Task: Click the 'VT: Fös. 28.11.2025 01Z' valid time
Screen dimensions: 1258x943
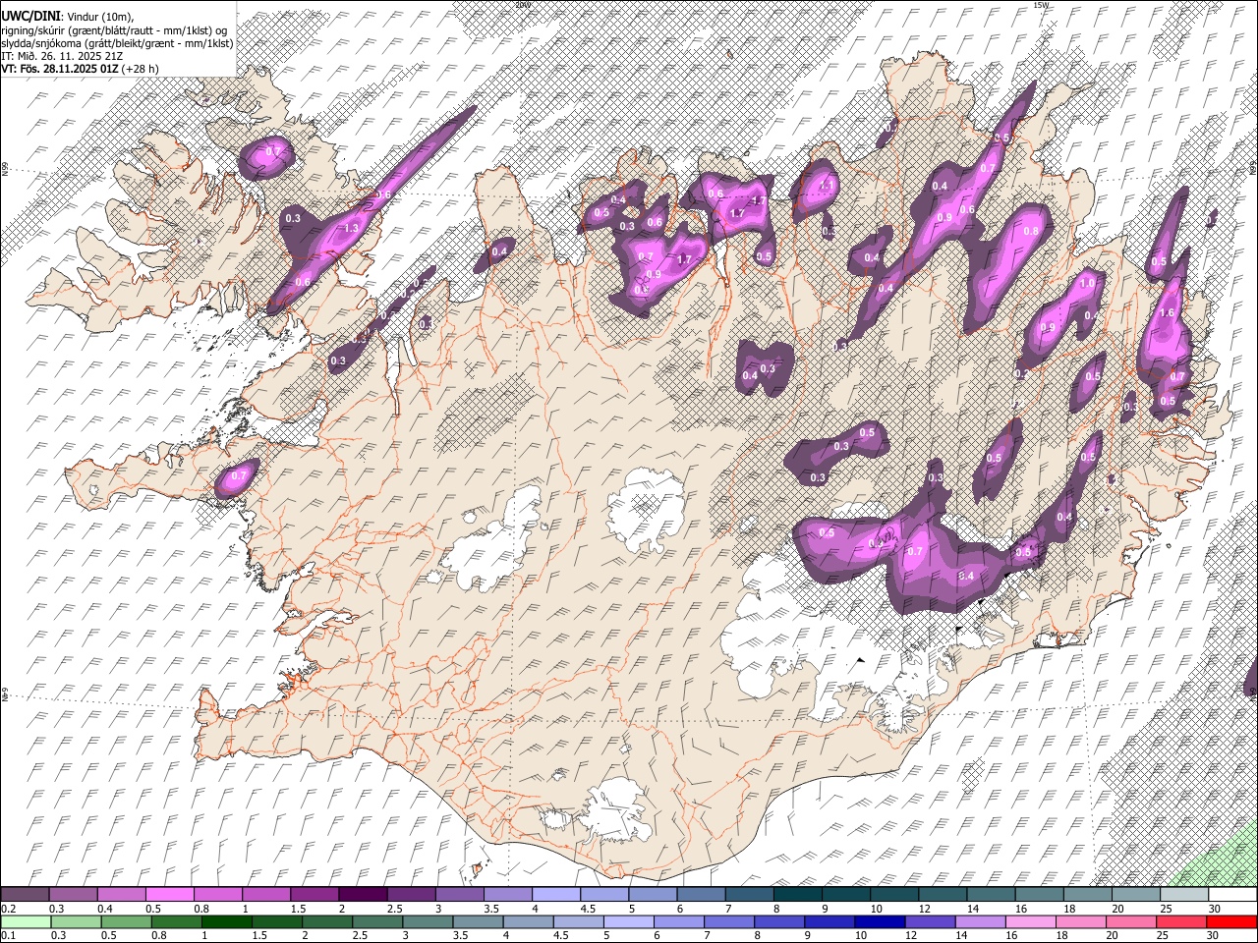Action: [x=60, y=69]
